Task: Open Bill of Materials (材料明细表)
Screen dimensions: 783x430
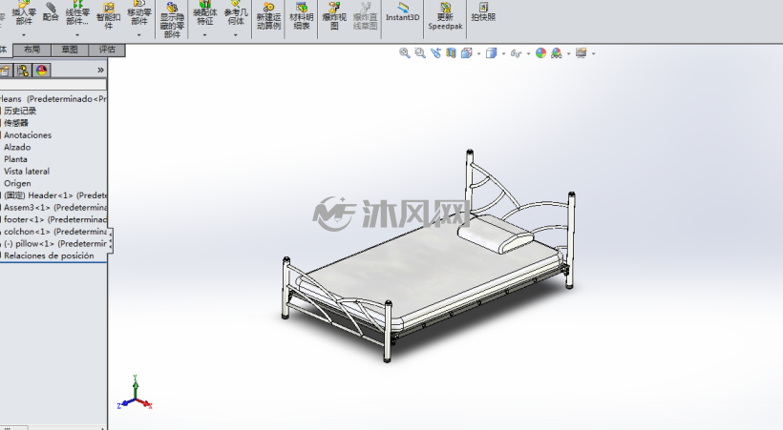Action: (x=301, y=16)
